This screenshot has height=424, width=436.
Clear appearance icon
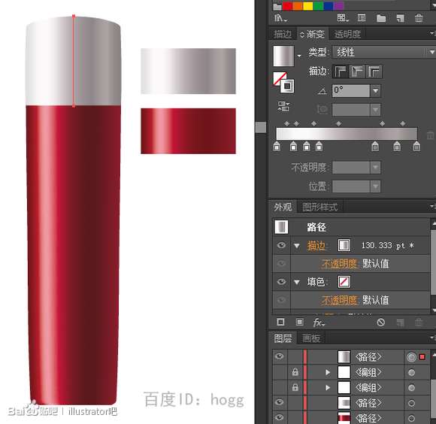380,322
